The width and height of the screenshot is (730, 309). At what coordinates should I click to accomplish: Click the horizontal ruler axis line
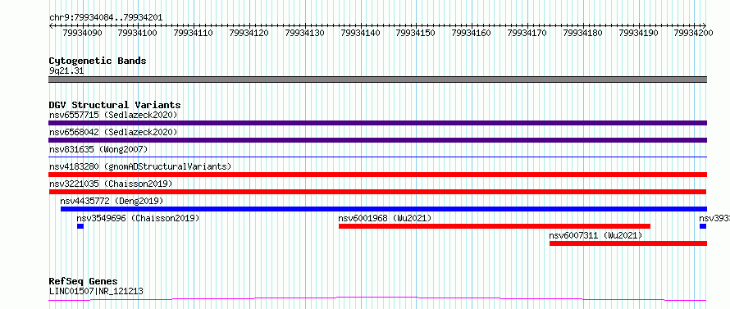tap(377, 25)
